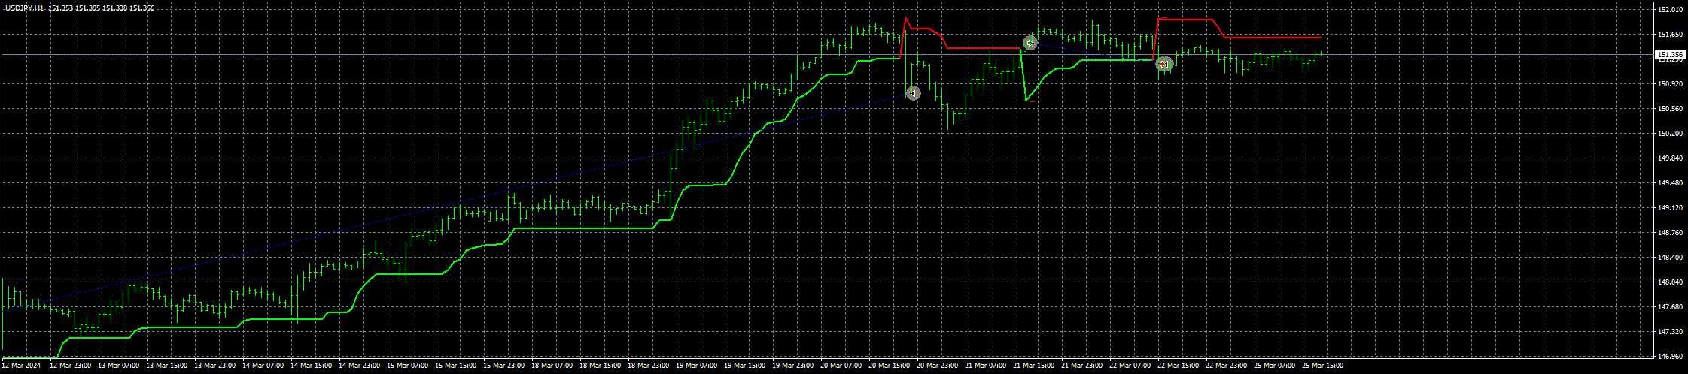Click the 13 Mar 15:00 time label

point(167,366)
